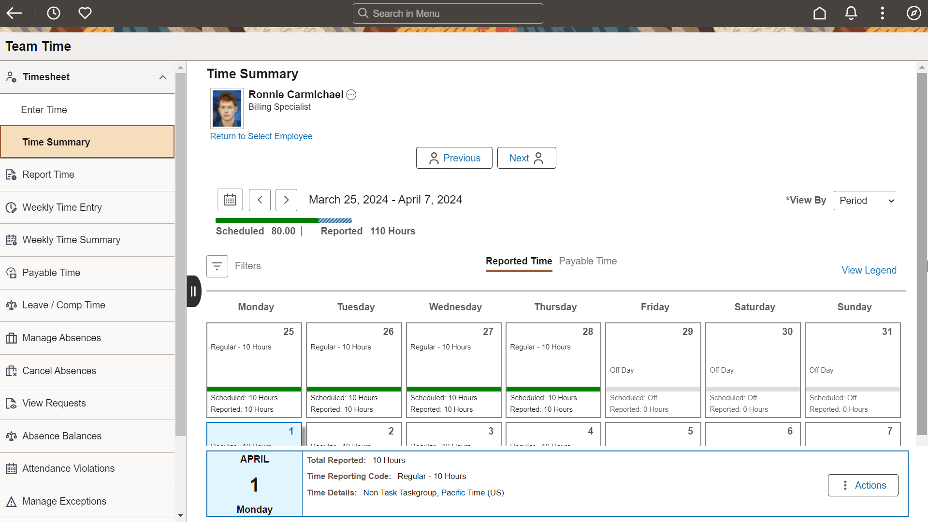
Task: Collapse the side panel handle
Action: 193,291
